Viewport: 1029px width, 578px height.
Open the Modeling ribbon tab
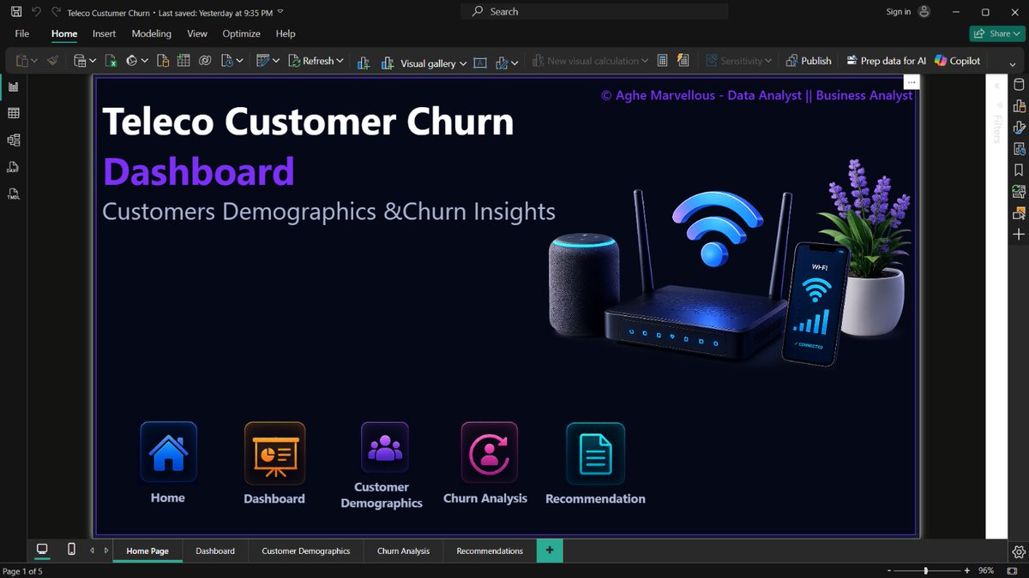click(x=152, y=33)
